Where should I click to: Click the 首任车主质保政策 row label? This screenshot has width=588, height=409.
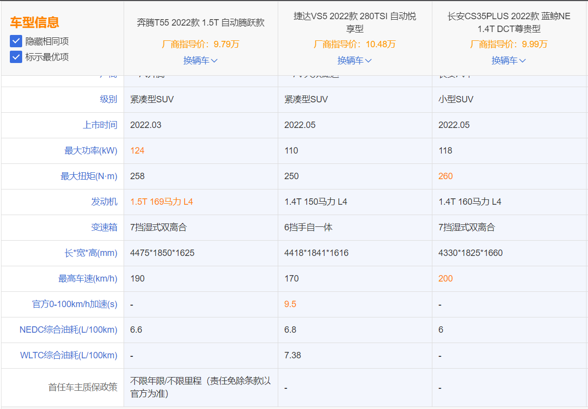tap(83, 387)
